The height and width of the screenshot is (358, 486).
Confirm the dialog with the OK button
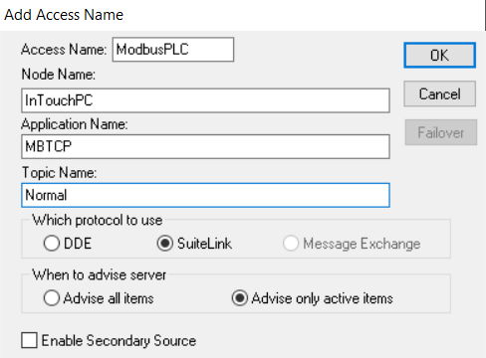click(x=439, y=55)
